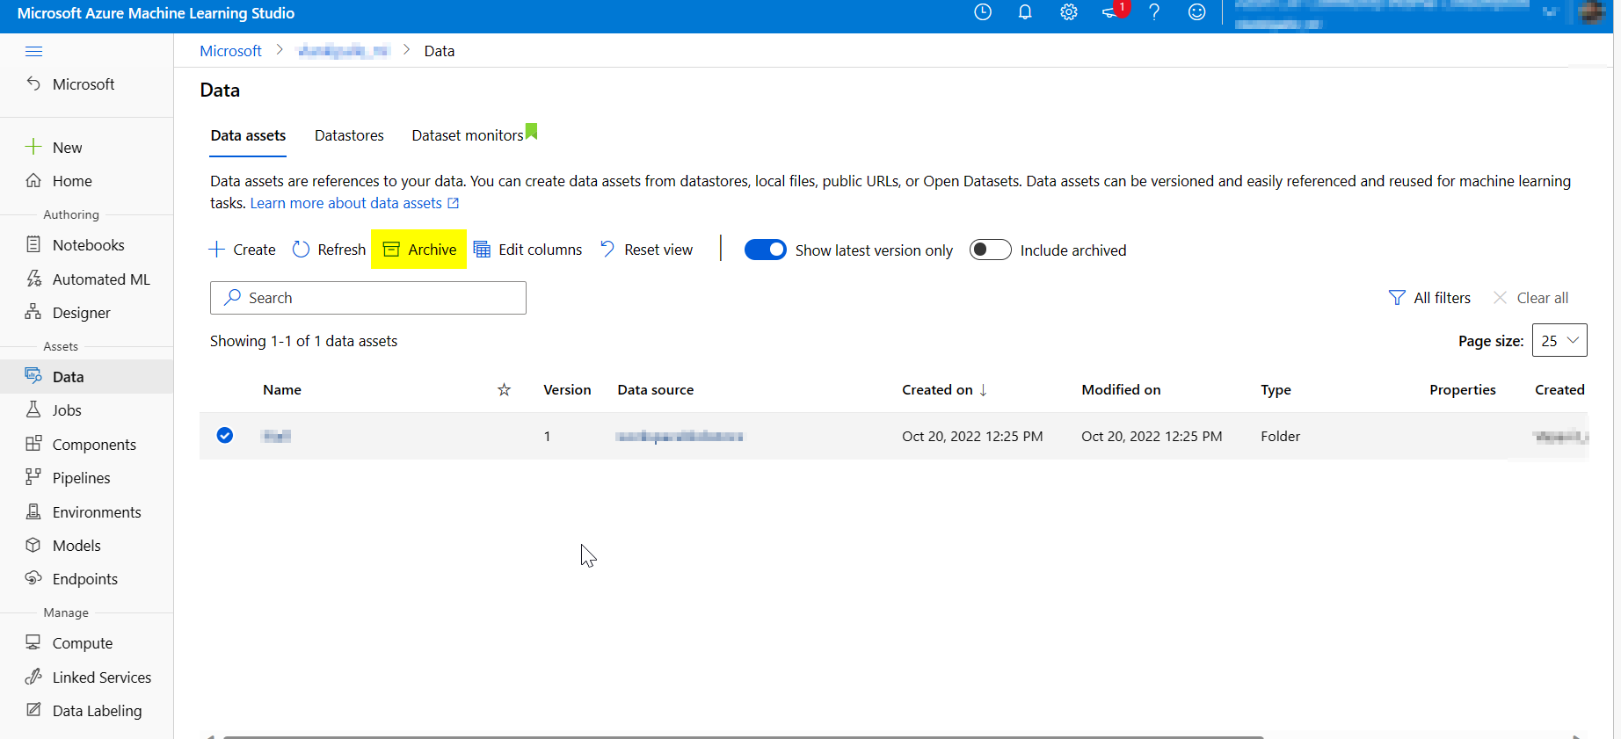Open Compute in sidebar
Screen dimensions: 1621x739
pos(87,643)
